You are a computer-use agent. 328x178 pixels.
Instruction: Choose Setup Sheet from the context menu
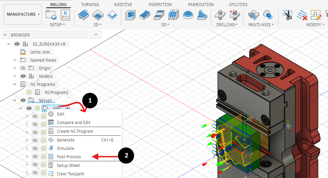pyautogui.click(x=84, y=165)
